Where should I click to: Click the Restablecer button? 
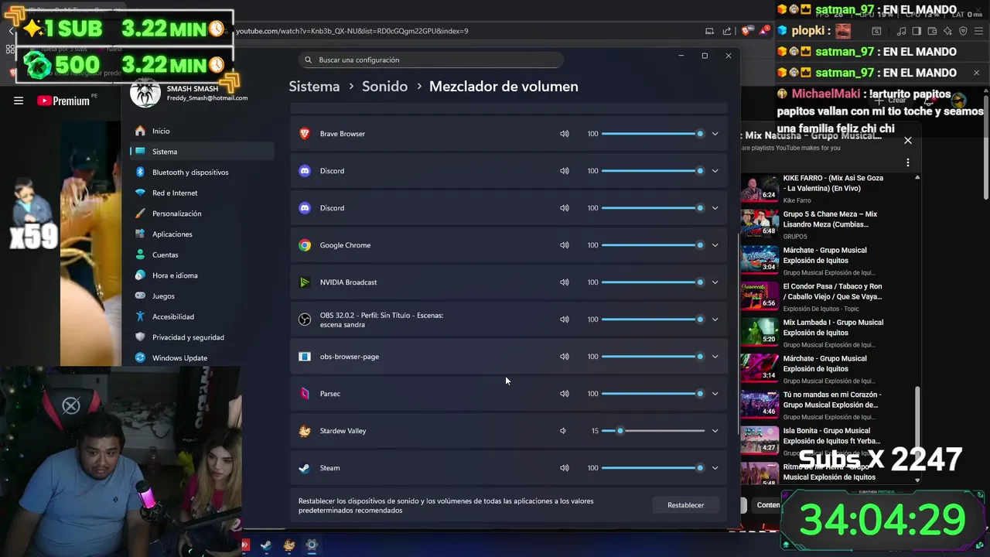[x=686, y=505]
